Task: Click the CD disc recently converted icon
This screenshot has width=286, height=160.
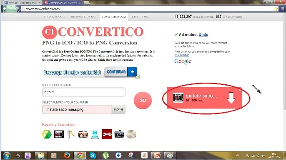Action: click(x=131, y=134)
